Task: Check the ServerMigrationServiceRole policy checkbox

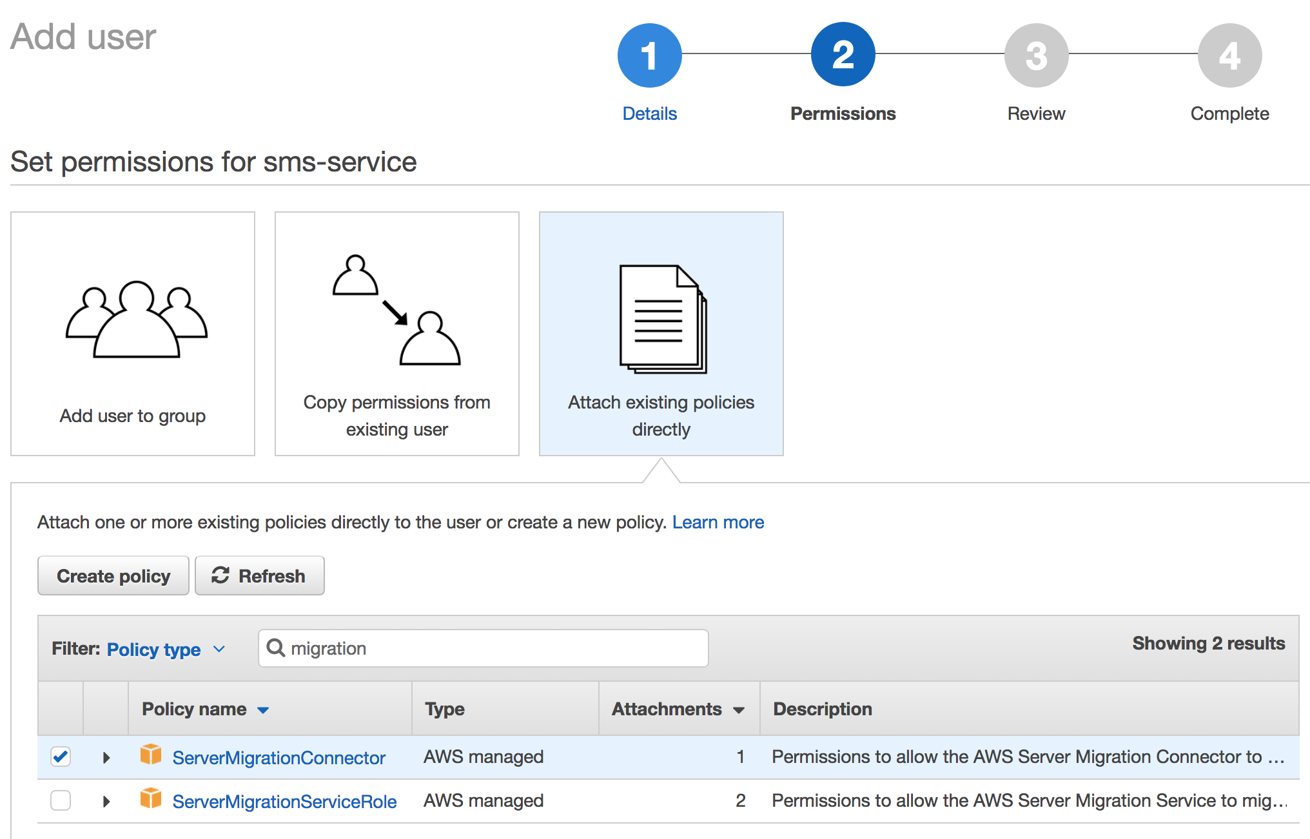Action: 61,800
